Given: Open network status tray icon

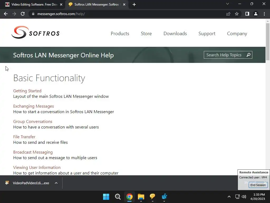Looking at the screenshot, I should (238, 197).
